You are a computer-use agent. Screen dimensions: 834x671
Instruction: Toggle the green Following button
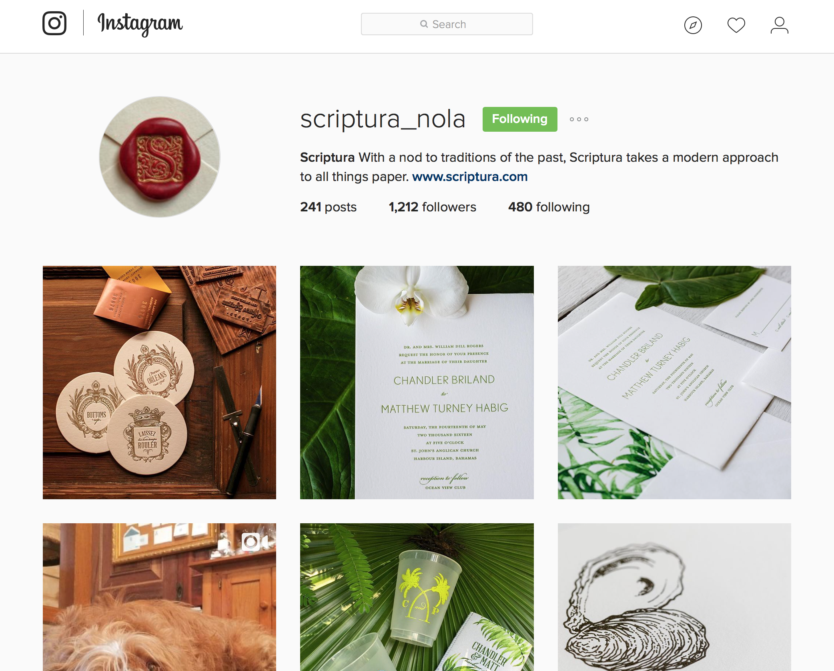tap(519, 119)
